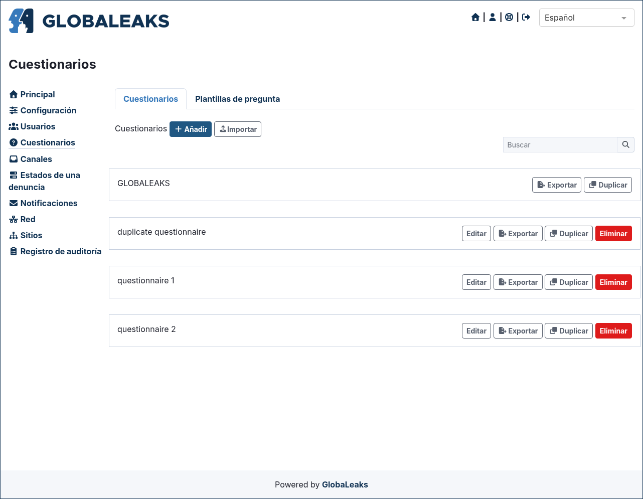Viewport: 643px width, 499px height.
Task: Open the Español language dropdown
Action: click(x=586, y=18)
